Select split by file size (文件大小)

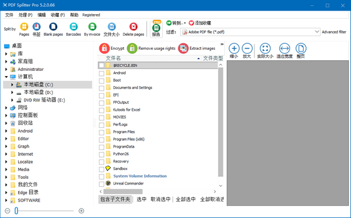[x=112, y=27]
